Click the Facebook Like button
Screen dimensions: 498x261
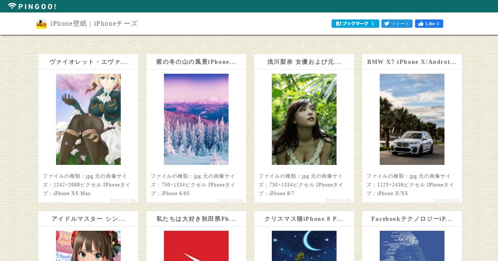click(429, 24)
